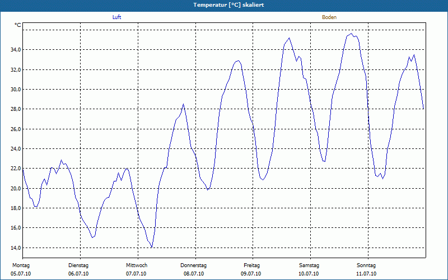Click the date 06.07.10

[78, 274]
